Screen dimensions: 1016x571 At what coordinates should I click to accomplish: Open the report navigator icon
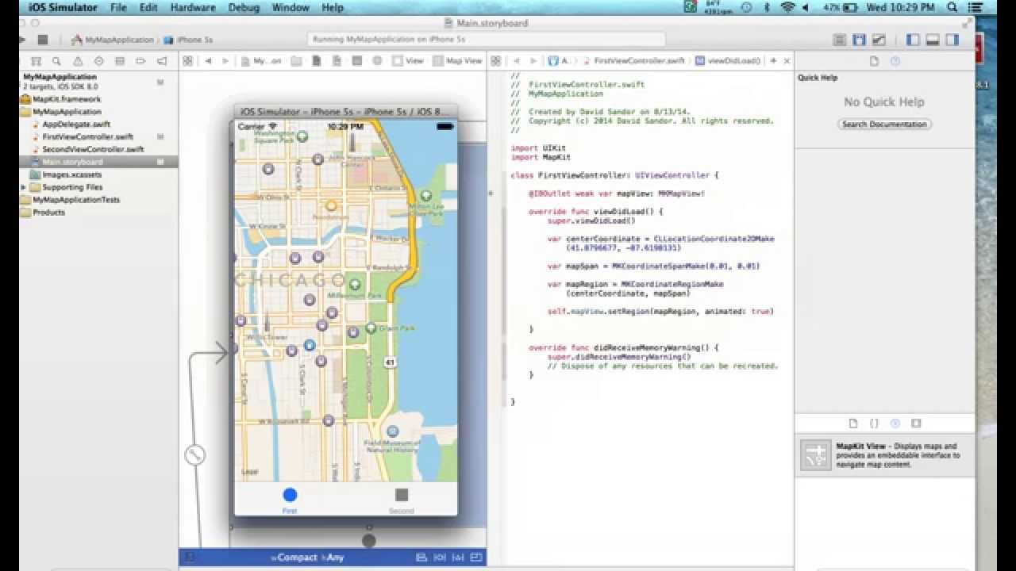(x=162, y=61)
